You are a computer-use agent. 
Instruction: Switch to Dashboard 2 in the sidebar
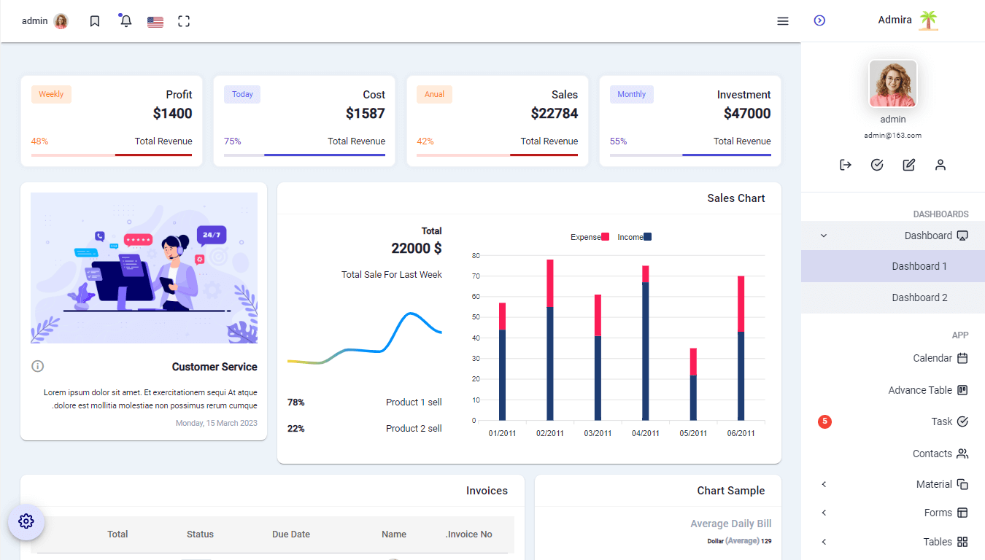(919, 297)
